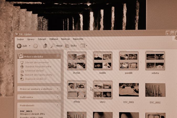Click the green Forward arrow icon
Image resolution: width=177 pixels, height=118 pixels.
point(35,46)
